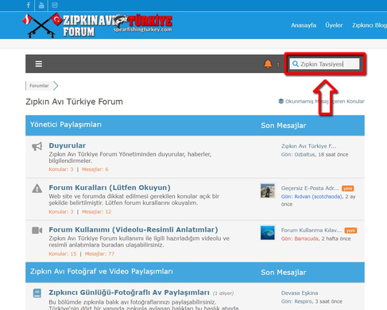Open the Instagram social icon
Screen dimensions: 387x310
(x=55, y=5)
